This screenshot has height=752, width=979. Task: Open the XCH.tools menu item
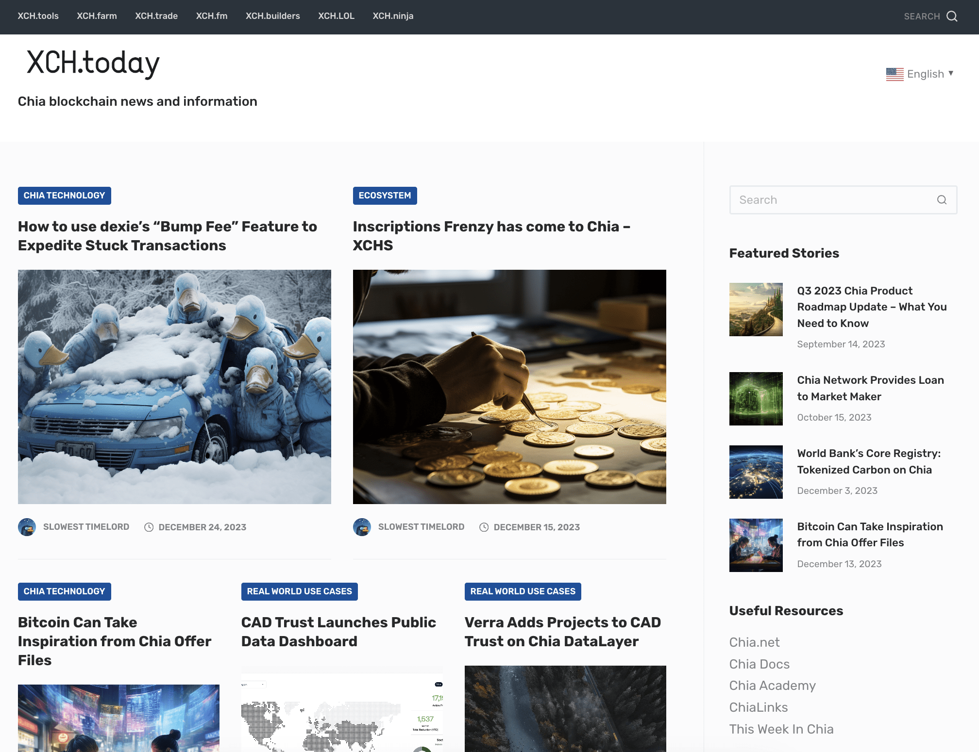click(x=38, y=16)
